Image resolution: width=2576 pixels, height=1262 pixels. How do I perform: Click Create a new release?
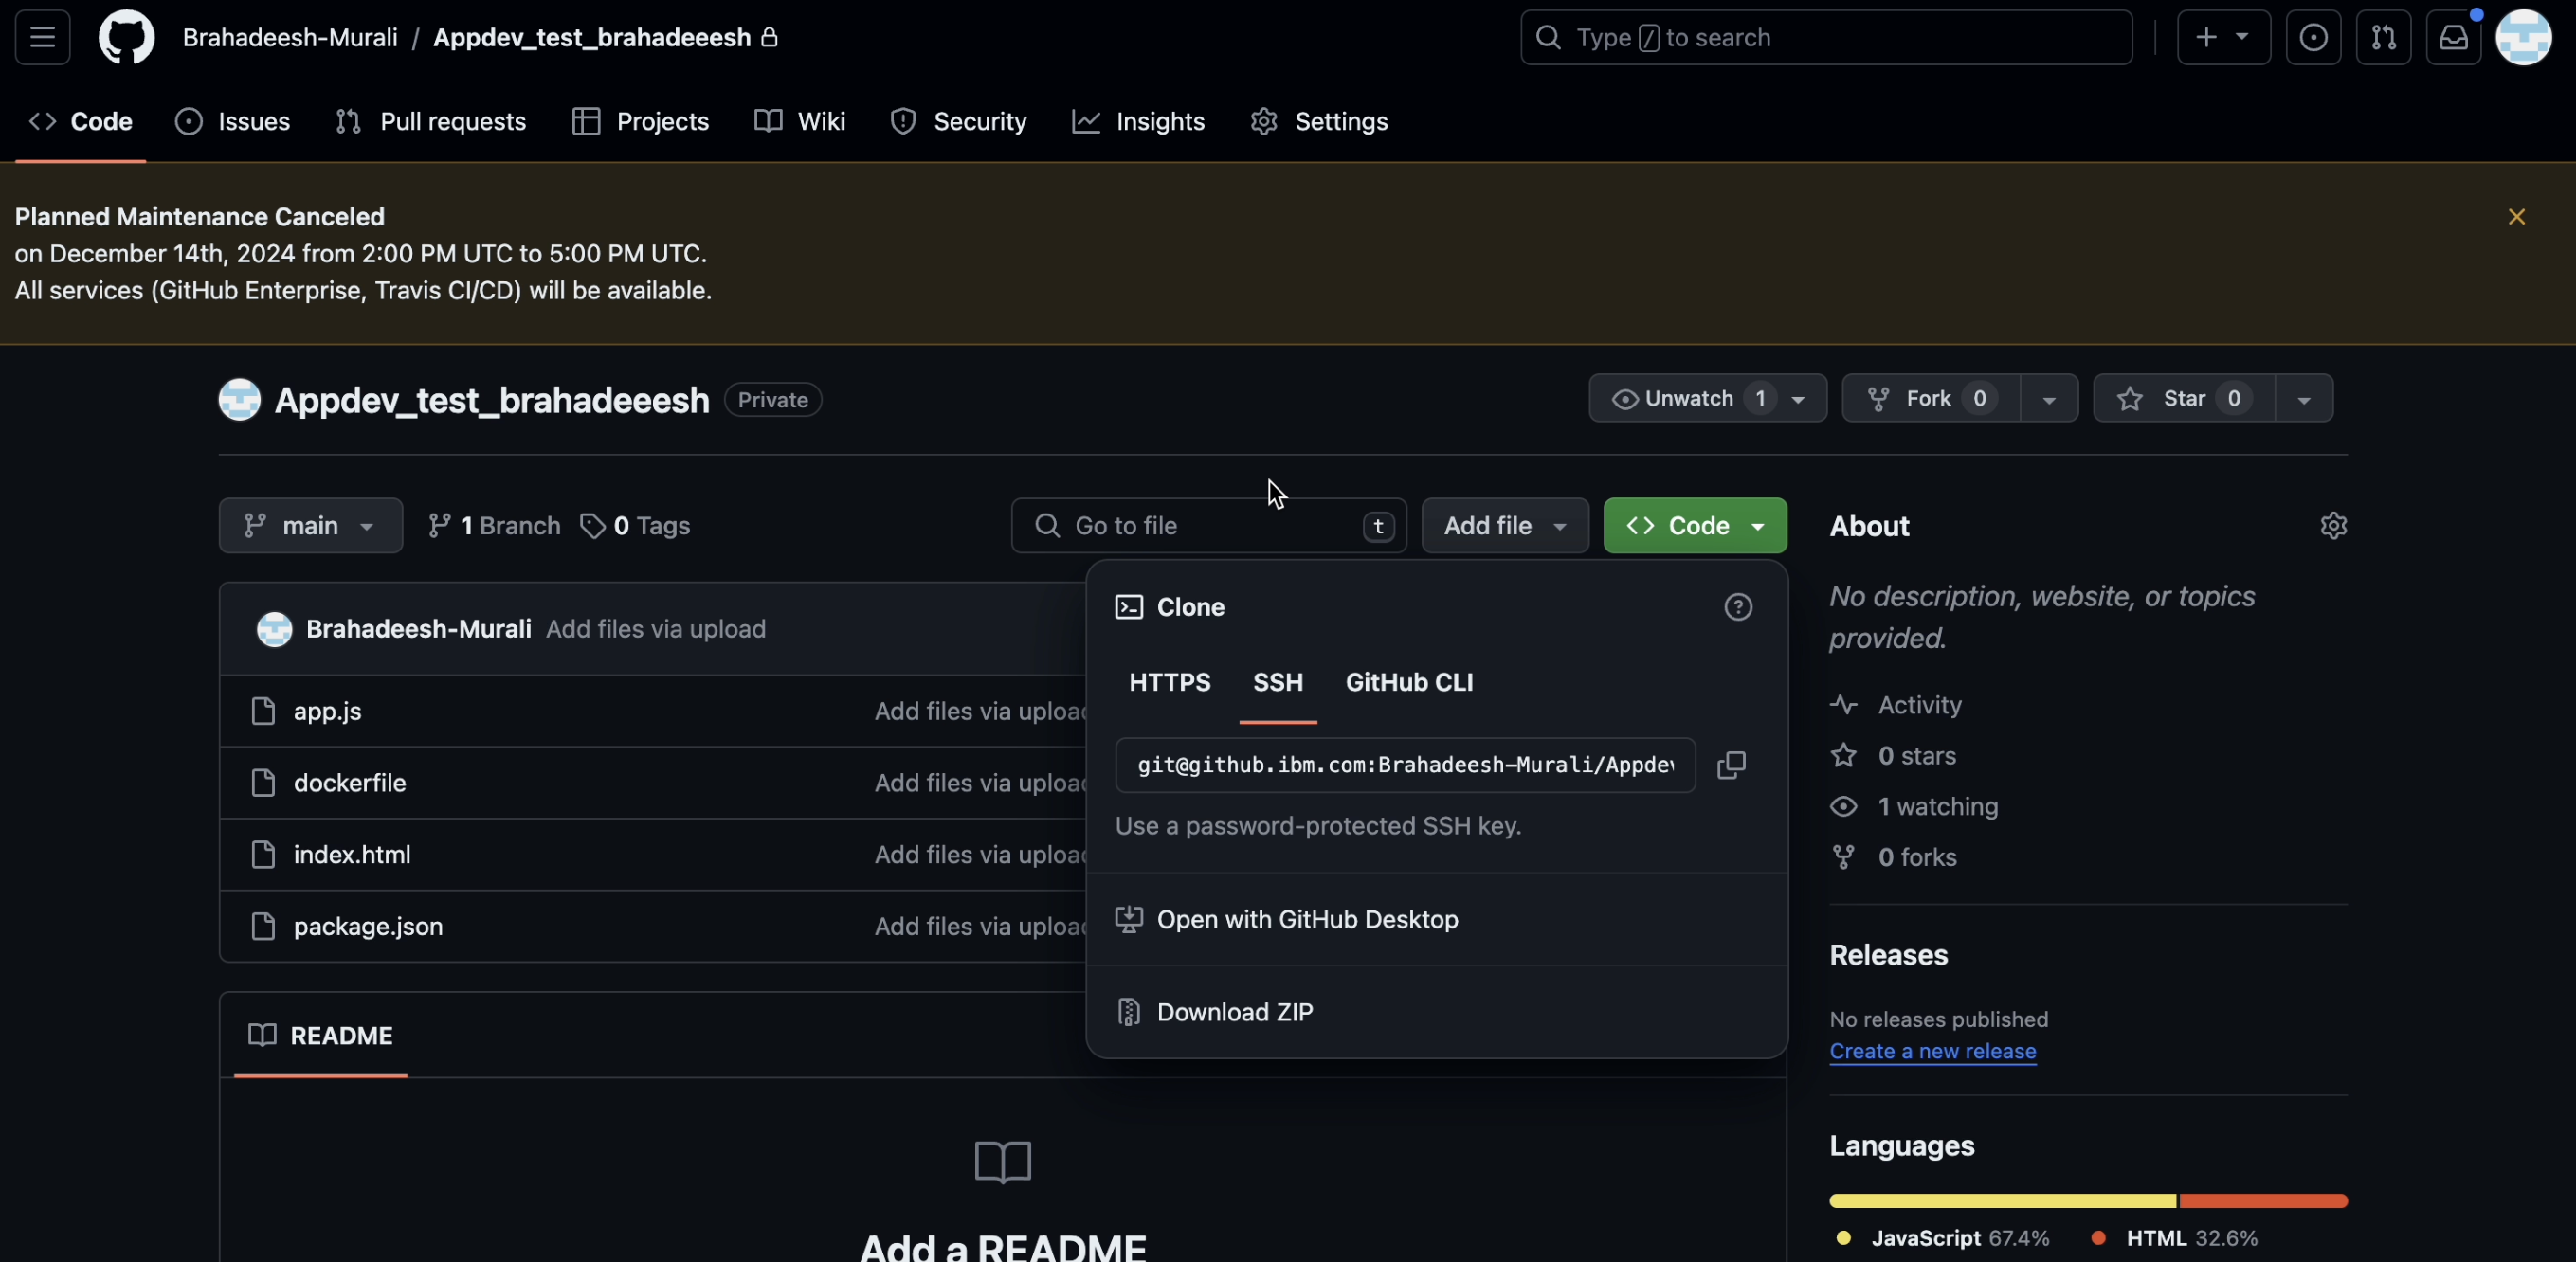click(1932, 1051)
